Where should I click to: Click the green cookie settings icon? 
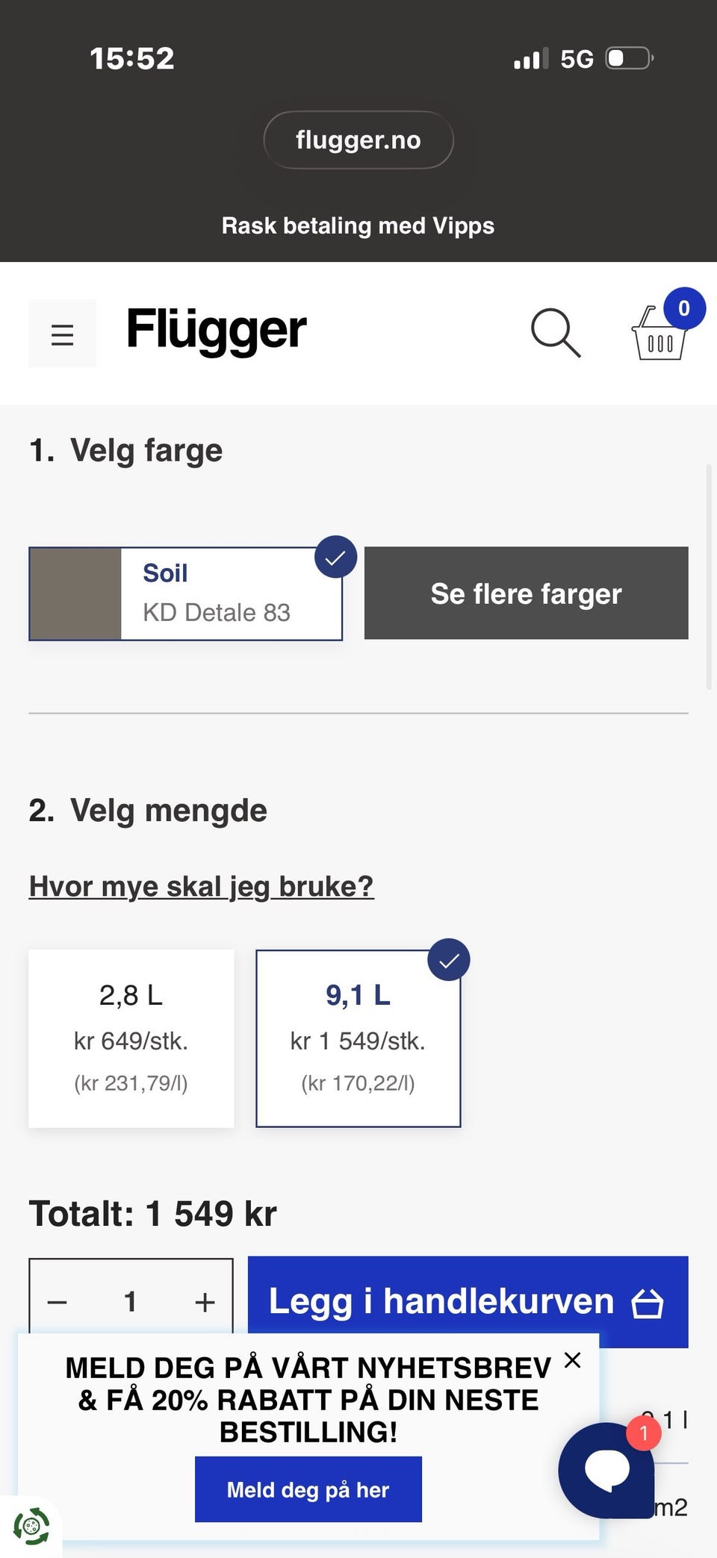coord(31,1527)
